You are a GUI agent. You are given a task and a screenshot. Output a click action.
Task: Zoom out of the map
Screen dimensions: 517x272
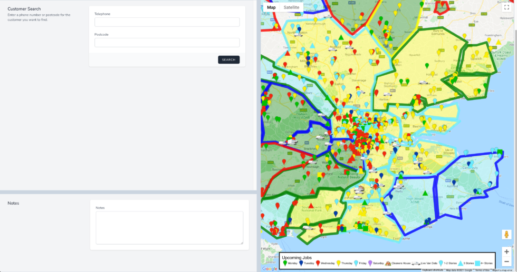point(506,261)
